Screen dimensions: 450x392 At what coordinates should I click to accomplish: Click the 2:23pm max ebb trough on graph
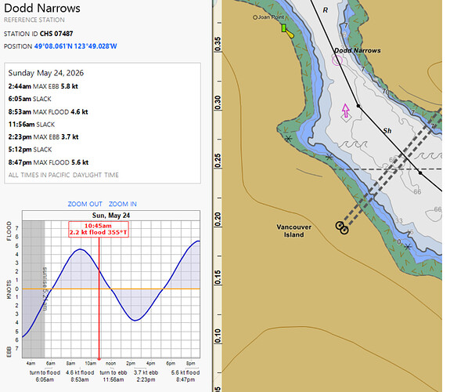coord(135,320)
